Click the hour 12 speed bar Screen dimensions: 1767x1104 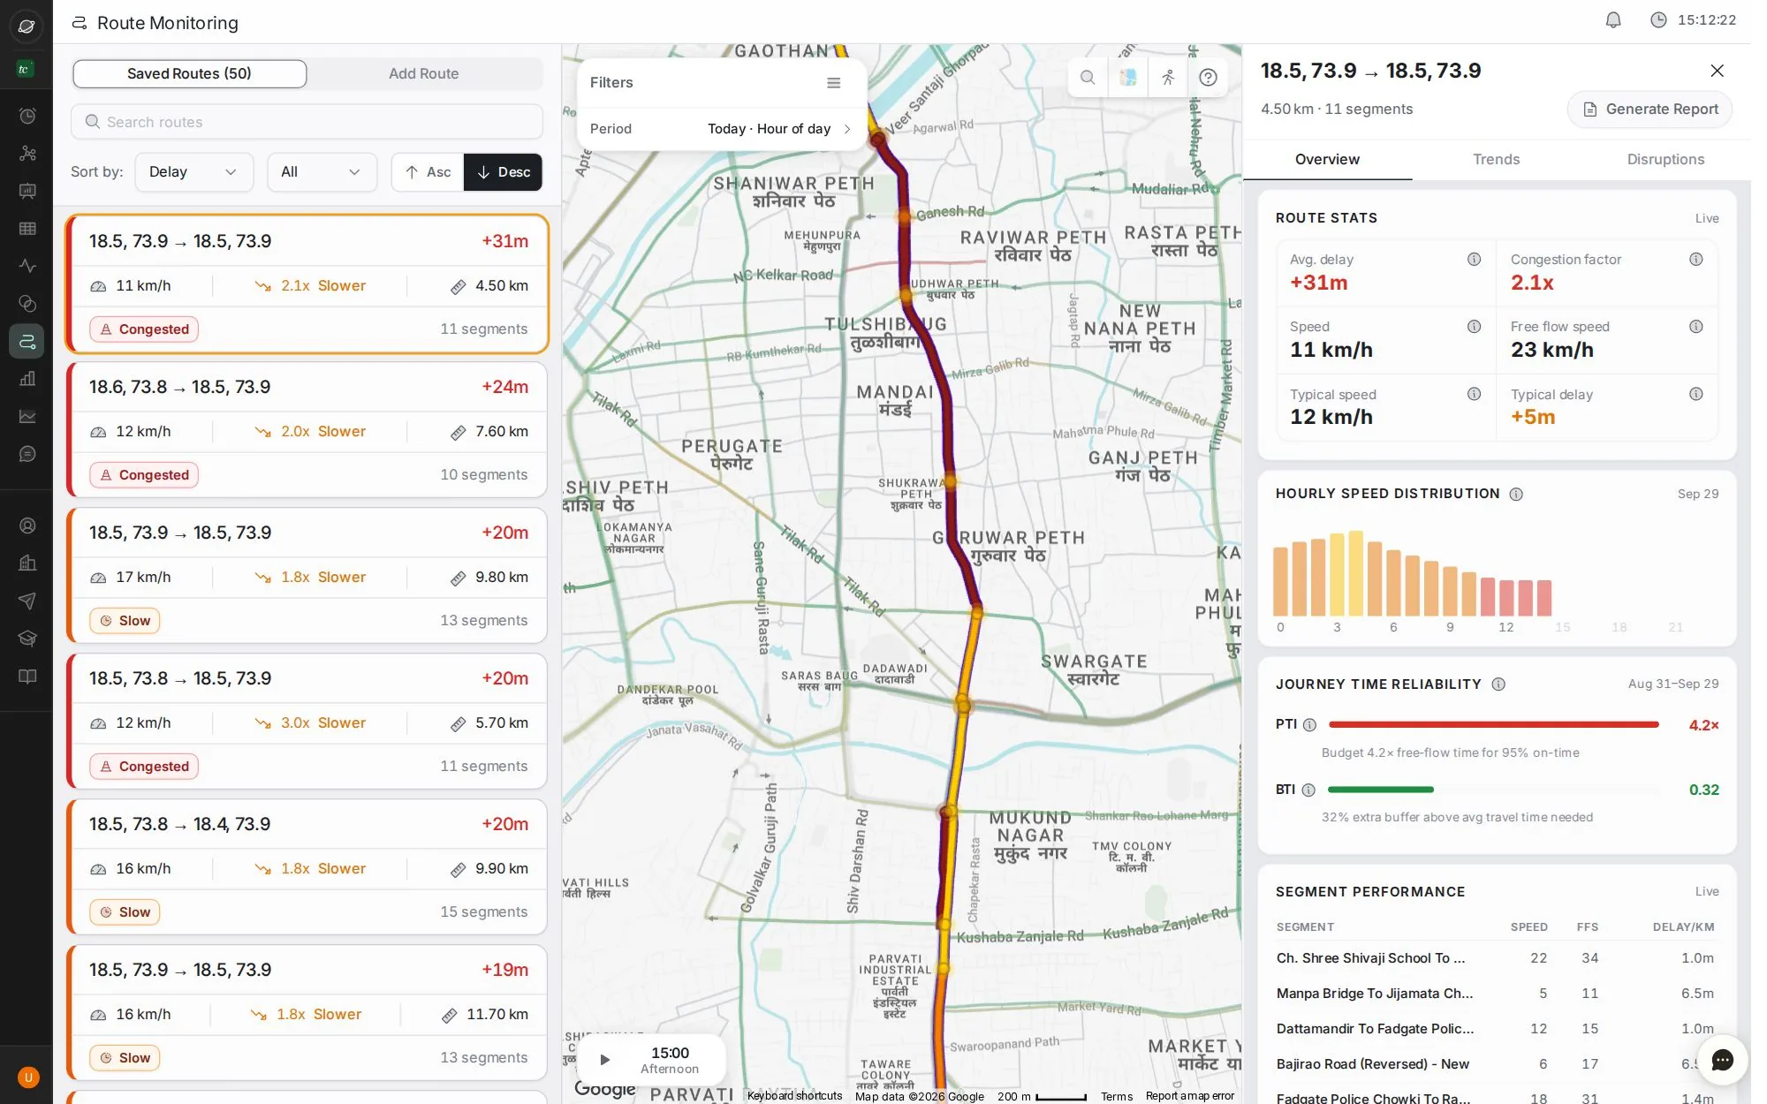click(x=1506, y=598)
